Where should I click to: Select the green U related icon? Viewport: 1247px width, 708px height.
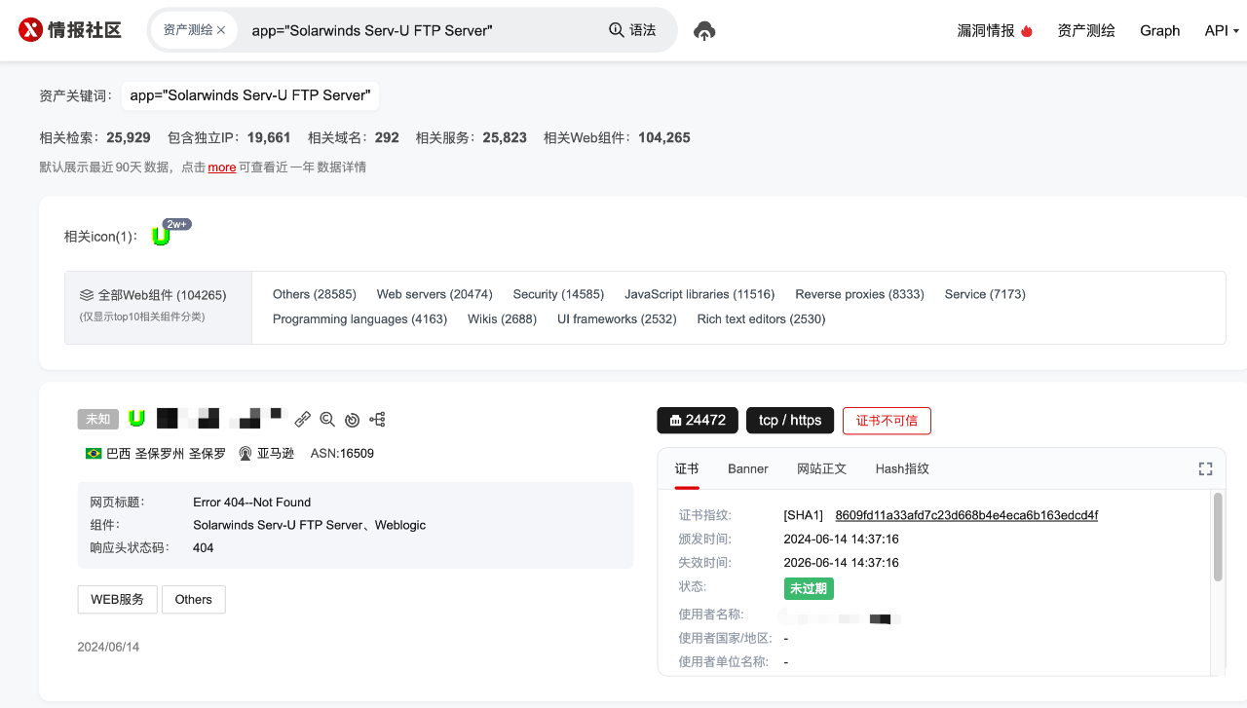click(161, 237)
